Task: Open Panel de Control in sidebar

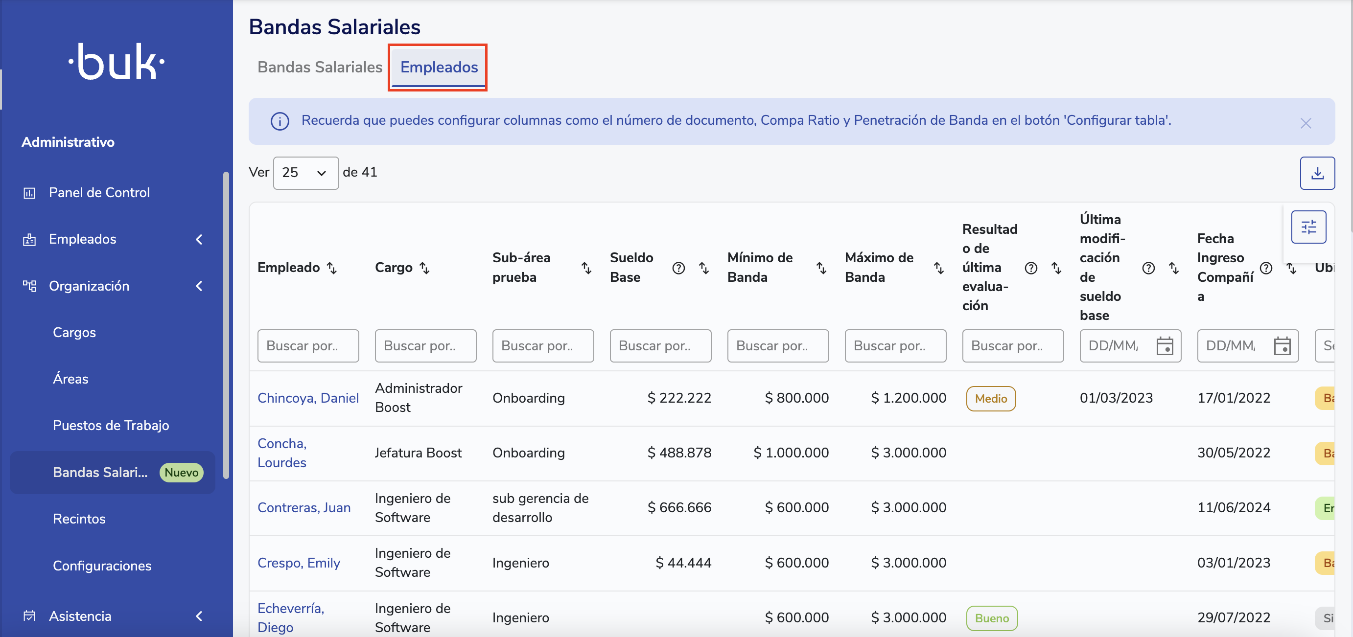Action: (x=99, y=193)
